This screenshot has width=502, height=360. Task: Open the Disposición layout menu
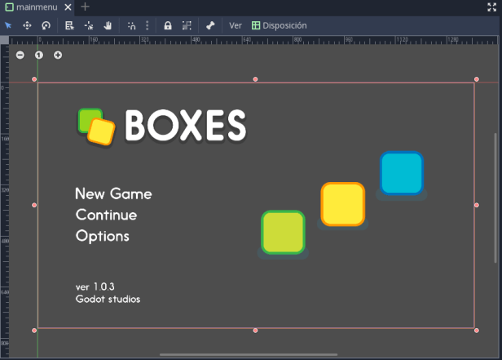(280, 25)
